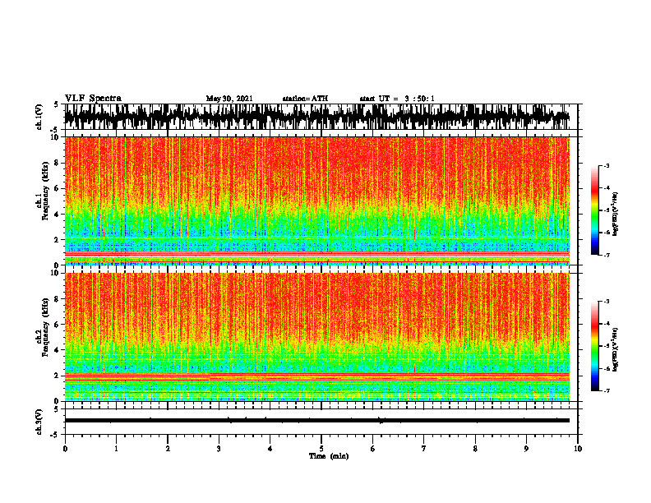Click time axis tick label "0"
Image resolution: width=651 pixels, height=503 pixels.
click(x=65, y=449)
